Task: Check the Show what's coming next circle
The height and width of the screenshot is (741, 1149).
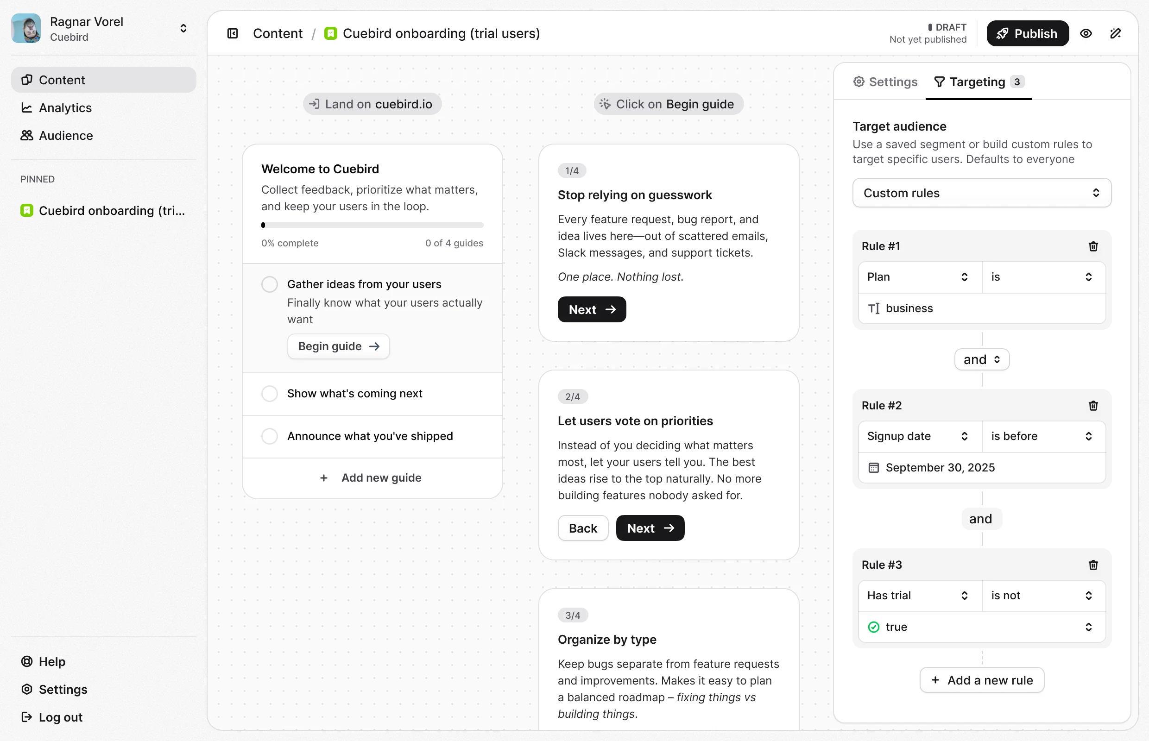Action: pos(270,394)
